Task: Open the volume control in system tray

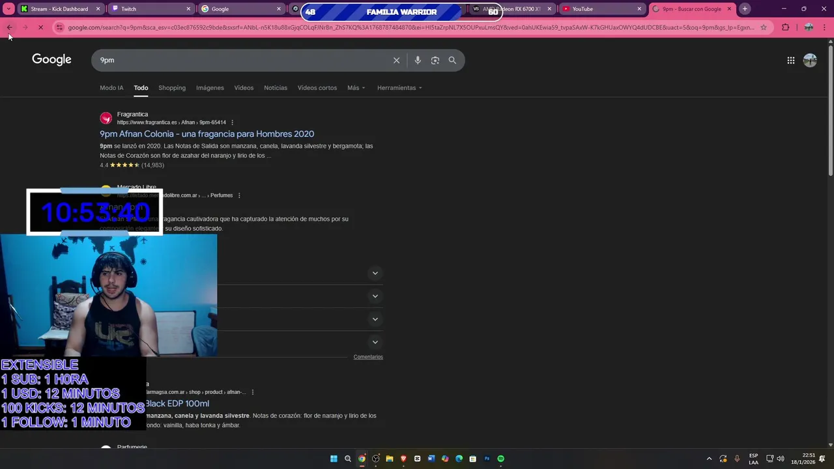Action: pyautogui.click(x=781, y=459)
